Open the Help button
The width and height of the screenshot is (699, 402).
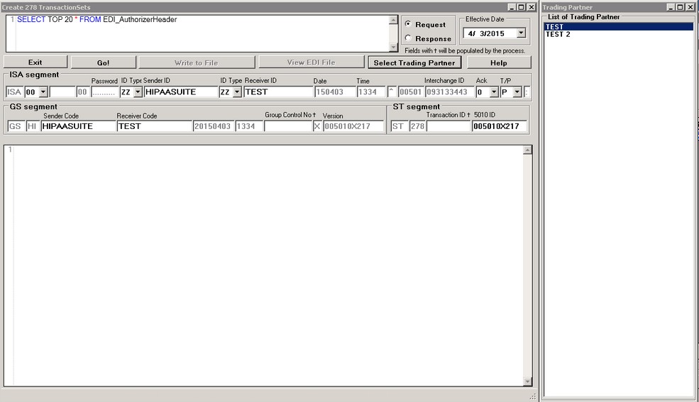498,62
